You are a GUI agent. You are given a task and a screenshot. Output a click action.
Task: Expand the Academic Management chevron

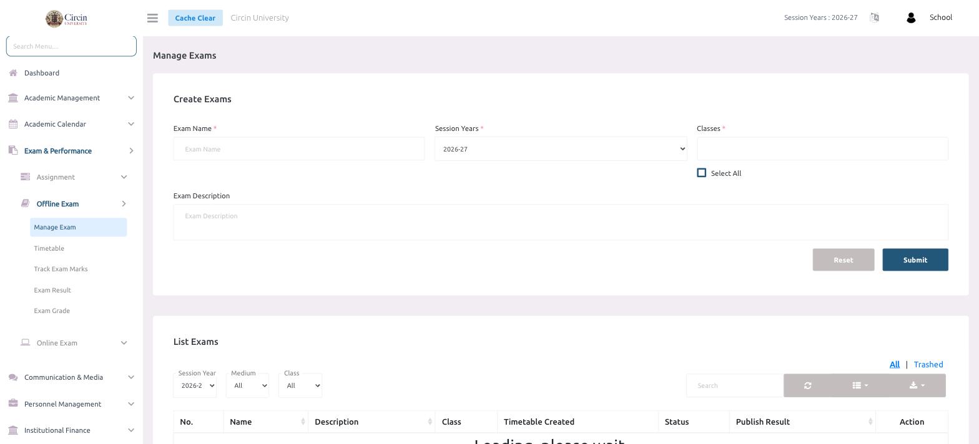[x=131, y=98]
